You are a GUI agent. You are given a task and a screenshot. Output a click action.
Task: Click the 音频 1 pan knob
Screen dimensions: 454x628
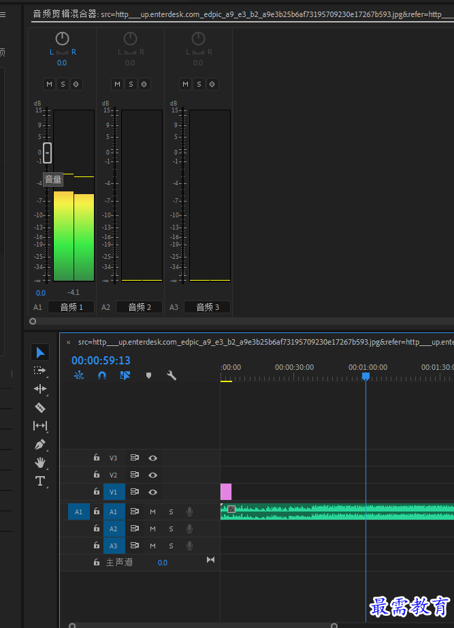62,38
